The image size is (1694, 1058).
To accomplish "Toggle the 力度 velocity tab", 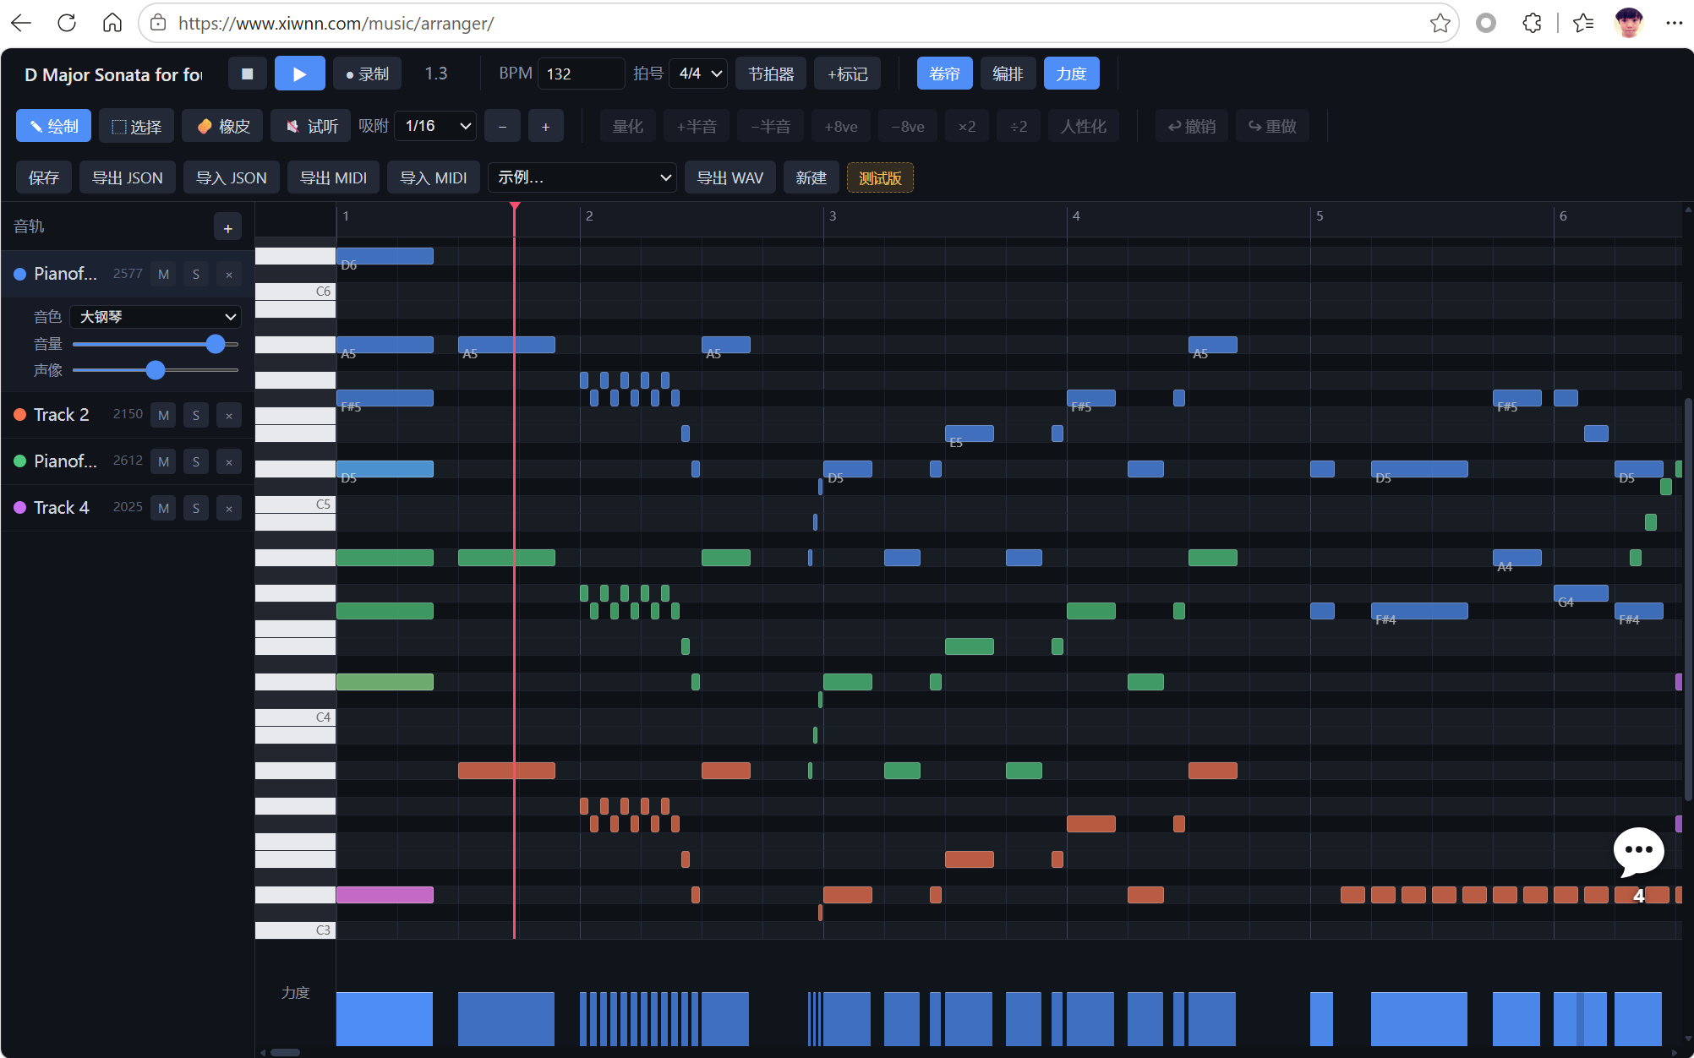I will (x=1071, y=74).
